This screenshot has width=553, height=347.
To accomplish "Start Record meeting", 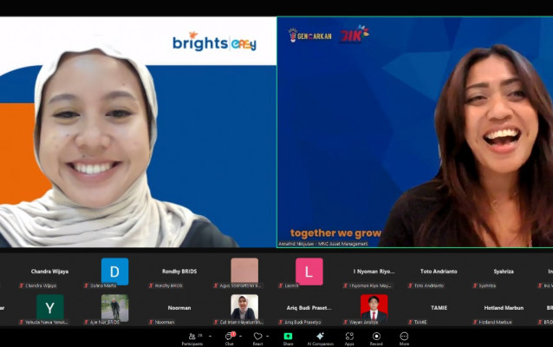I will (x=376, y=338).
